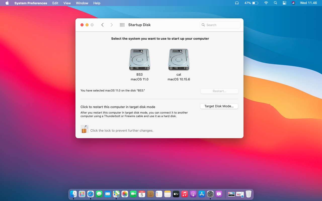Open Notes from the Dock
This screenshot has width=322, height=201.
168,194
